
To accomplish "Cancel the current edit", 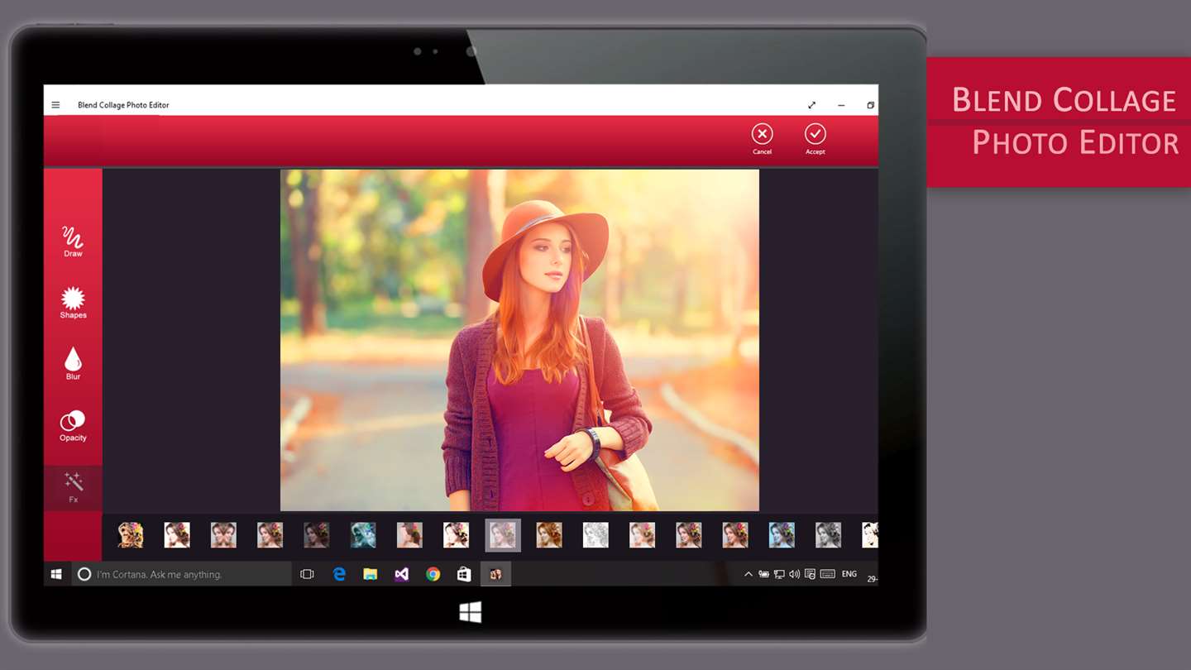I will (762, 139).
